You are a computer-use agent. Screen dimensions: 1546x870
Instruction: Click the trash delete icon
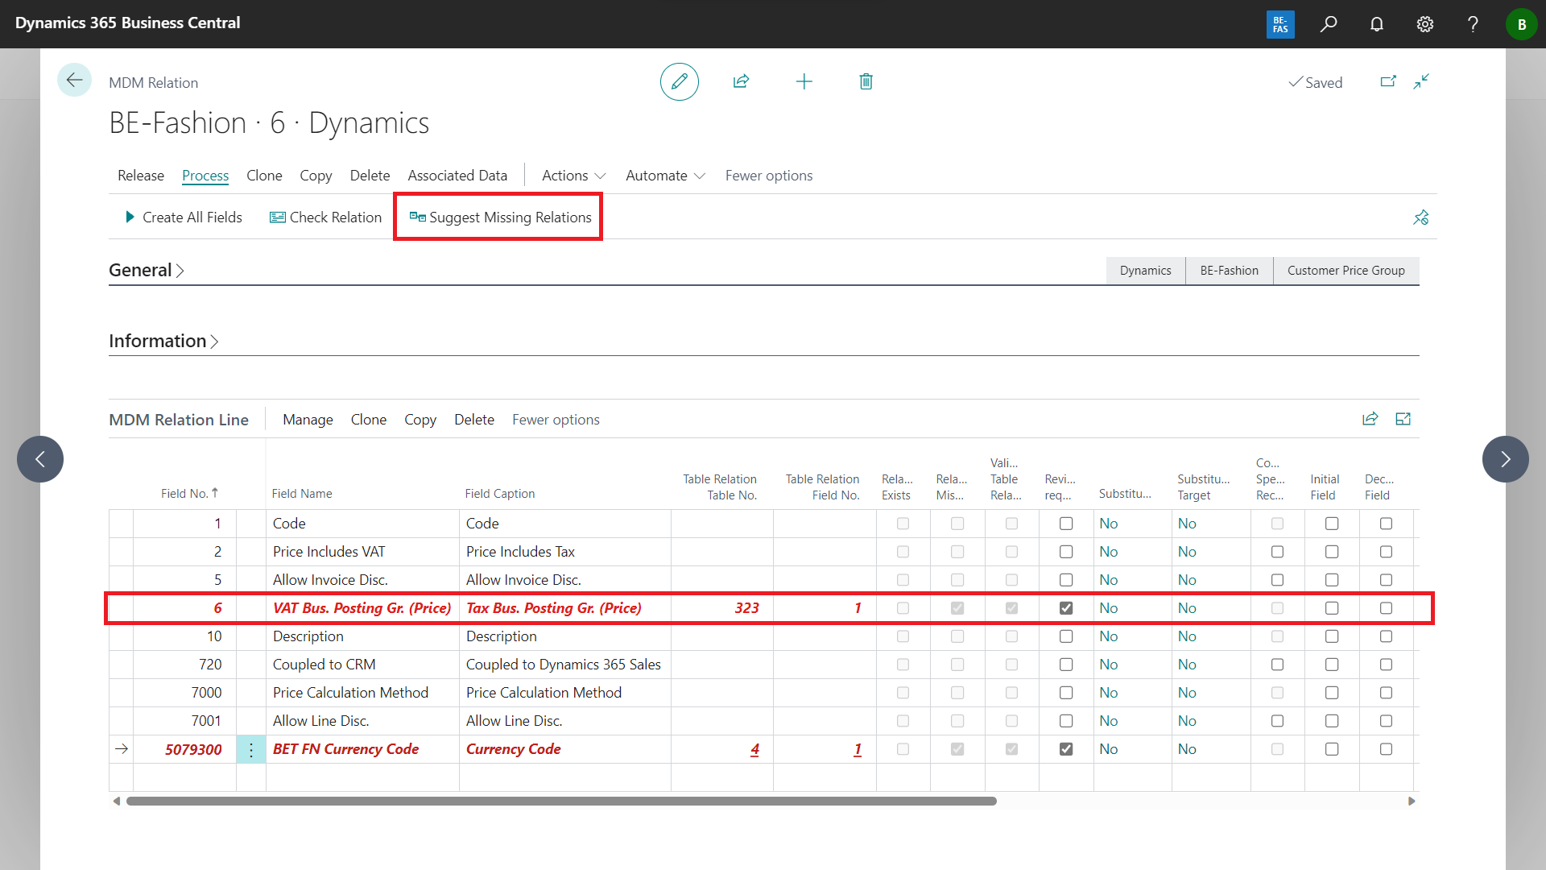click(866, 81)
